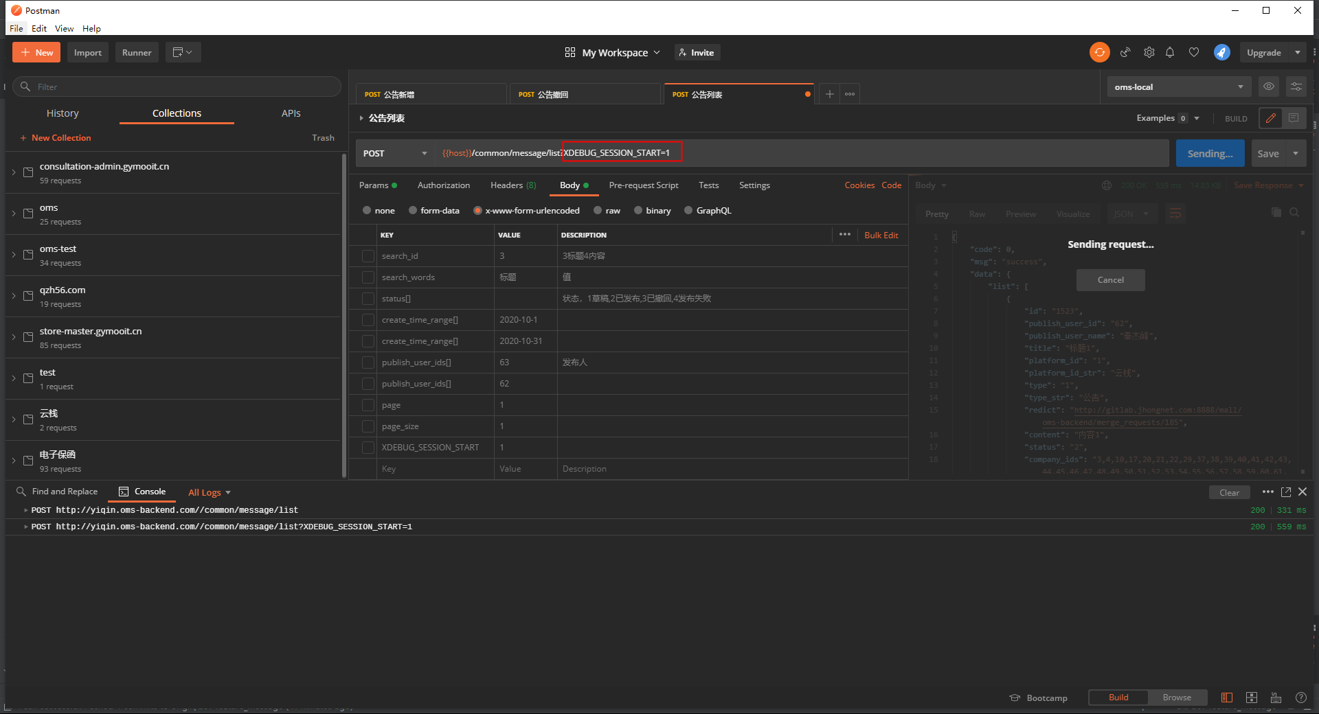Open the Pre-request Script tab
The height and width of the screenshot is (714, 1319).
click(x=643, y=185)
